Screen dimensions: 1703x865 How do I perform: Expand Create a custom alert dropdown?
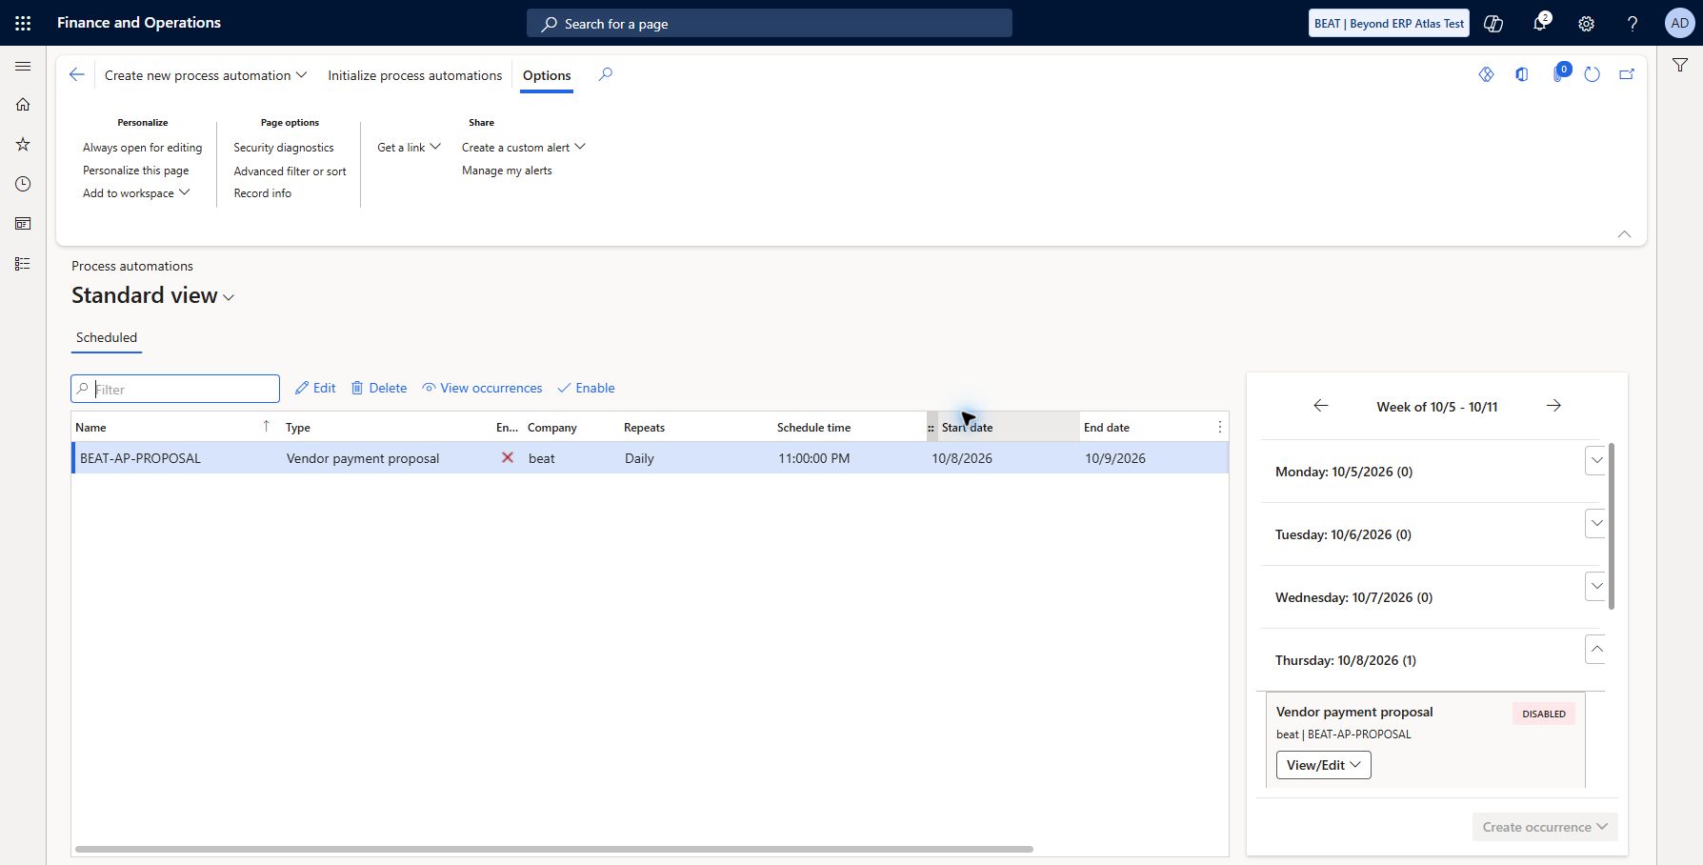coord(523,148)
